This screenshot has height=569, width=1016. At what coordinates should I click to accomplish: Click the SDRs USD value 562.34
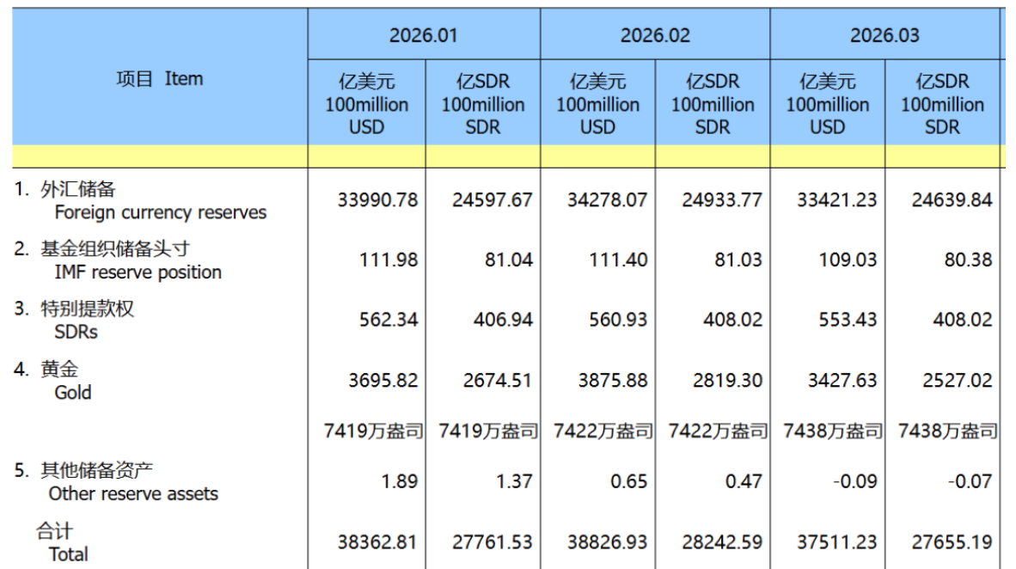(389, 321)
